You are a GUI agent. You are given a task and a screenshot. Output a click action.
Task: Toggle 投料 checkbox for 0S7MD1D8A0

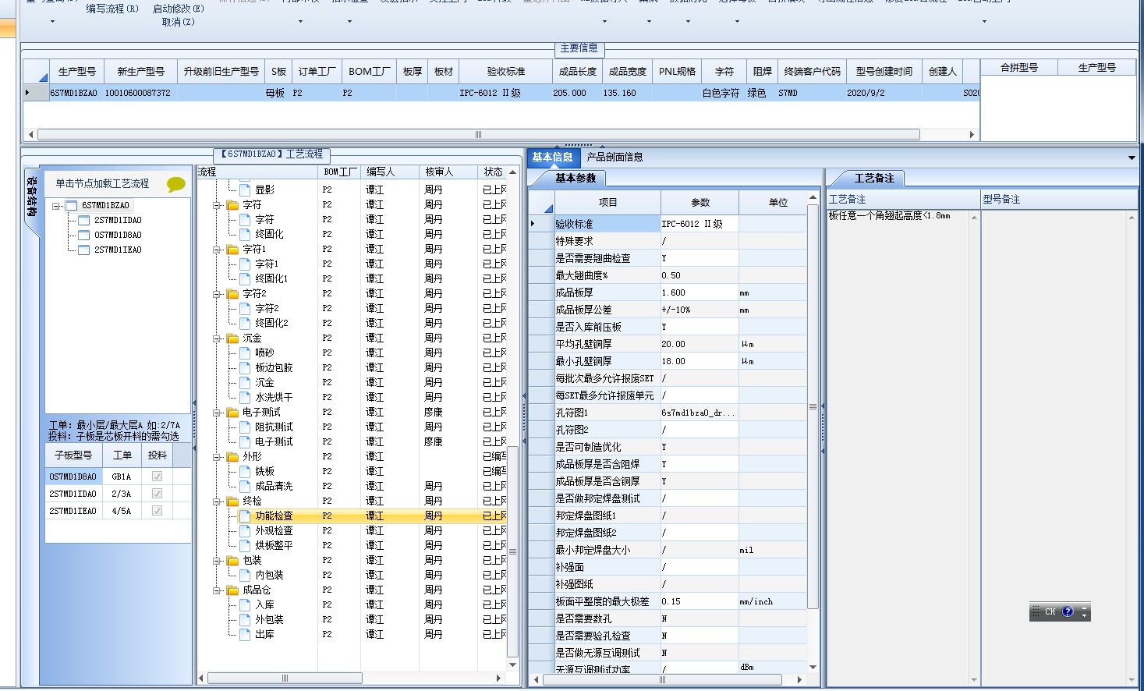point(157,477)
